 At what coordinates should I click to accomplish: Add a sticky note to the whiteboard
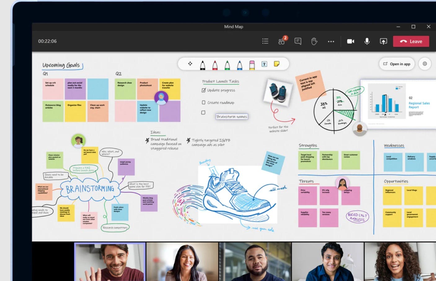tap(277, 64)
